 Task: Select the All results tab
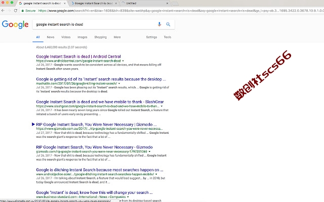(x=38, y=37)
